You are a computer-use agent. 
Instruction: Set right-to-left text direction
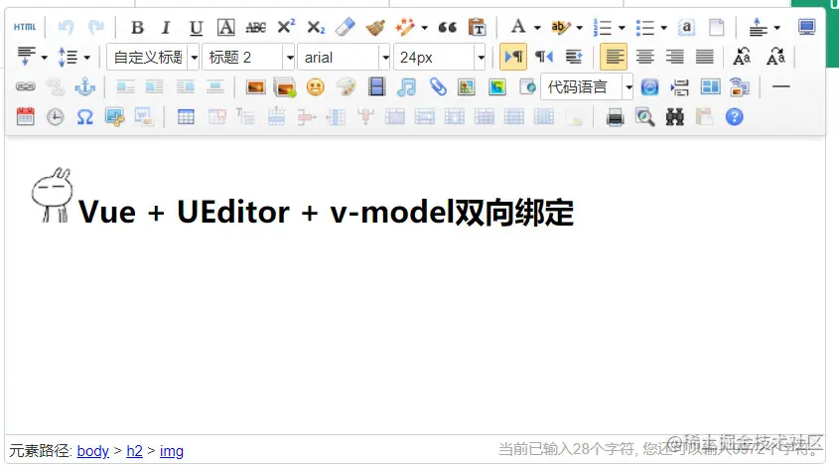pos(544,57)
